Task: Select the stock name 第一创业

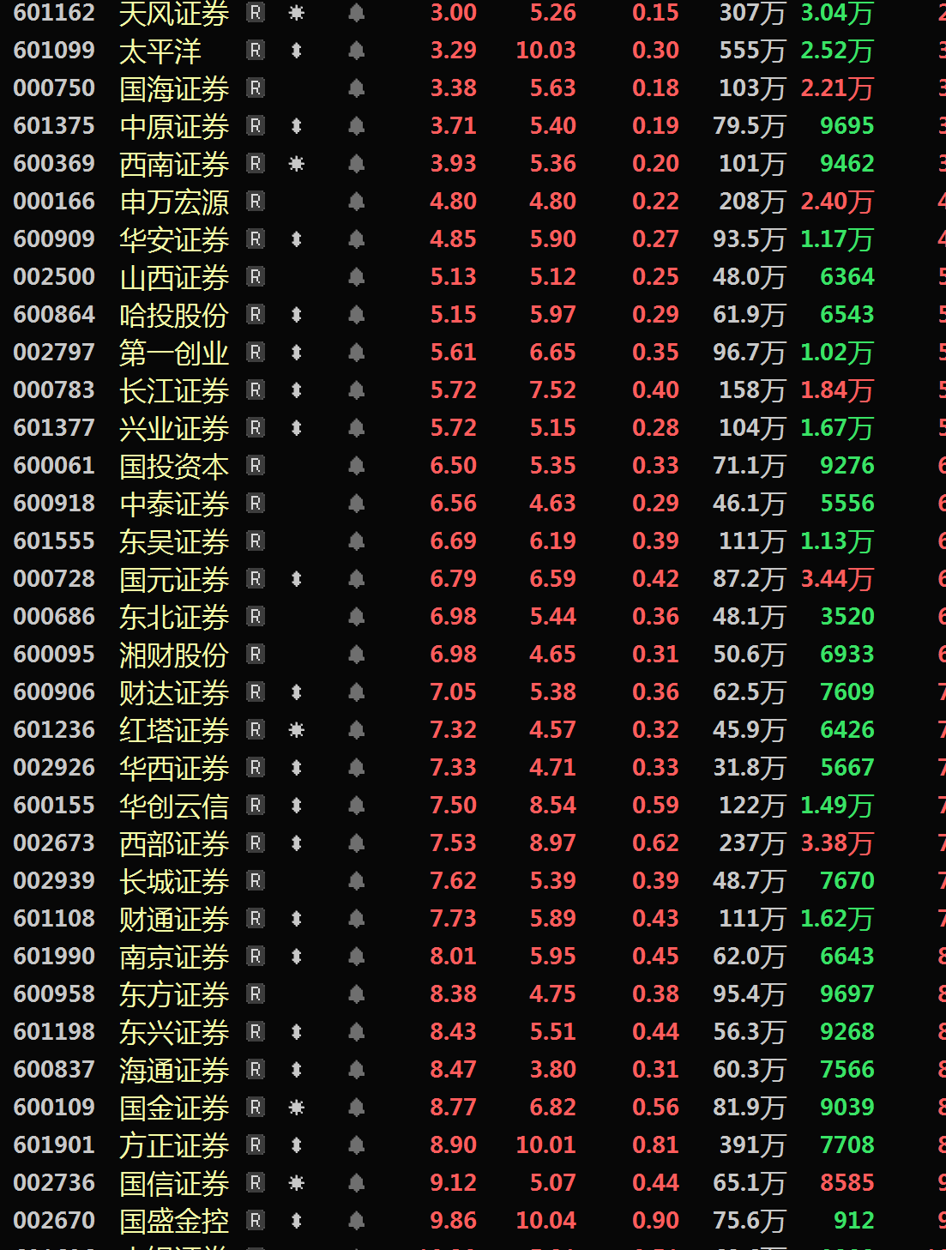Action: pyautogui.click(x=174, y=353)
